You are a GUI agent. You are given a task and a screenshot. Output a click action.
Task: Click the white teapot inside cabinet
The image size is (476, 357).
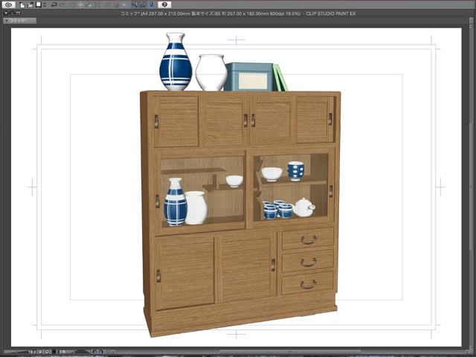coord(303,208)
